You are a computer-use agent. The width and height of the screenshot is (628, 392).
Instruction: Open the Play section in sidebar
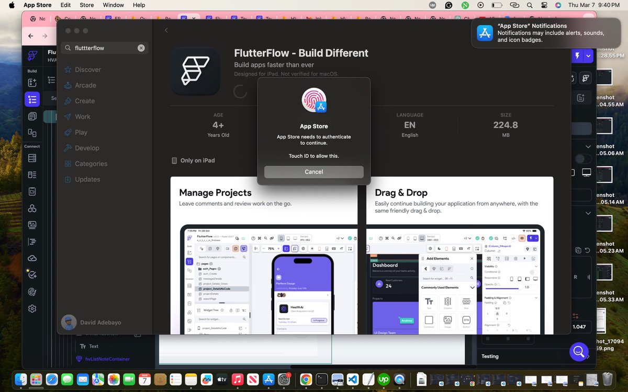click(x=75, y=132)
